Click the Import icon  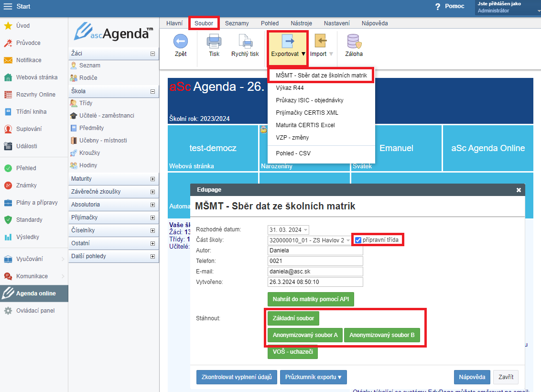321,41
